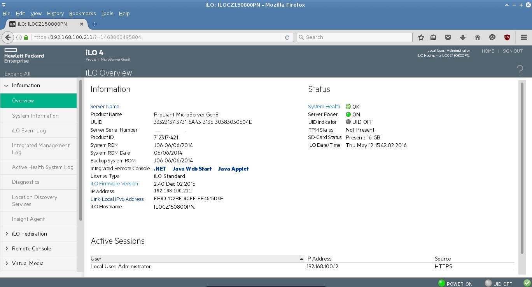Click the sidebar vertical scrollbar

pyautogui.click(x=81, y=150)
